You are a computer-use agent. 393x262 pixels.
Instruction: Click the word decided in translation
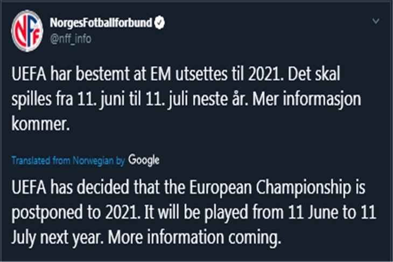click(x=103, y=188)
